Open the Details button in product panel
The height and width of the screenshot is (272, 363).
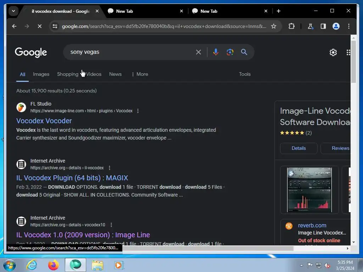pyautogui.click(x=298, y=148)
